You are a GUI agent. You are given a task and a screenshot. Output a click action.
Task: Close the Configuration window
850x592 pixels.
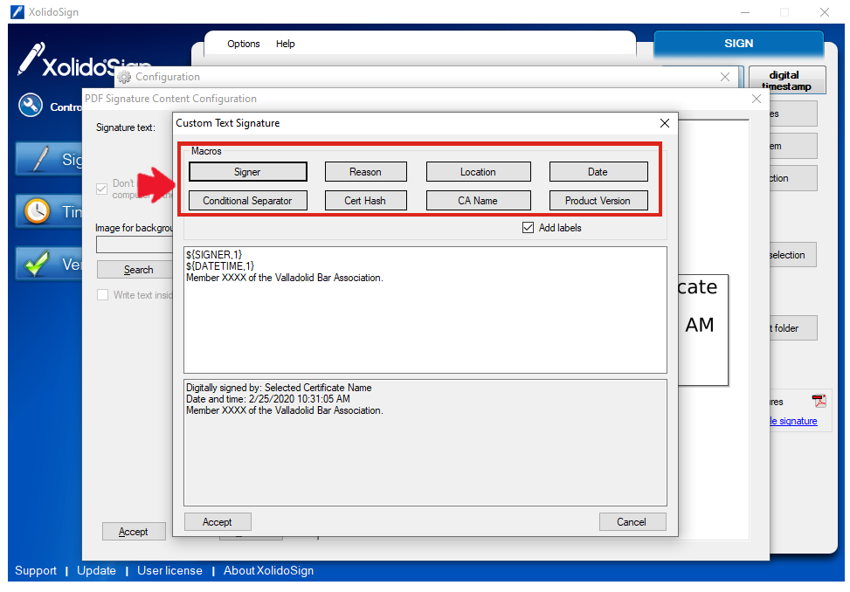coord(725,77)
